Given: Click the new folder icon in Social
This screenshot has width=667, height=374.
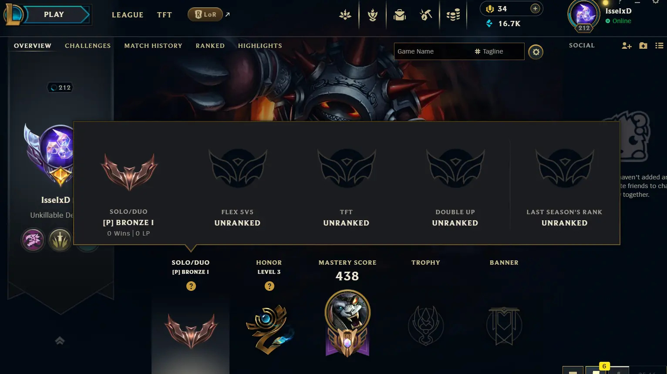Looking at the screenshot, I should (643, 46).
